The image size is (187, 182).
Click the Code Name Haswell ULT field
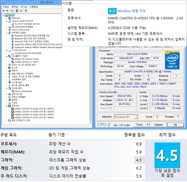coord(126,58)
